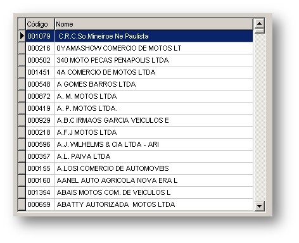The image size is (299, 243).
Task: Sort by the Código column header
Action: pyautogui.click(x=40, y=24)
